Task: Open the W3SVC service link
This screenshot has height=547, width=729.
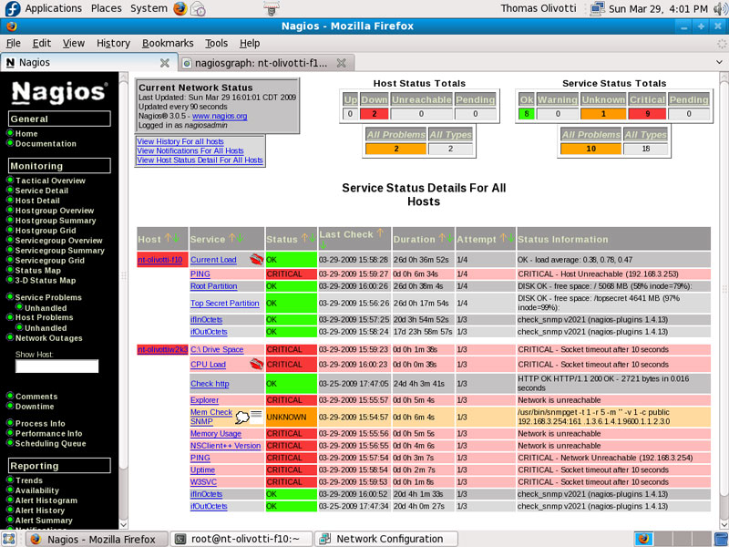Action: tap(203, 482)
